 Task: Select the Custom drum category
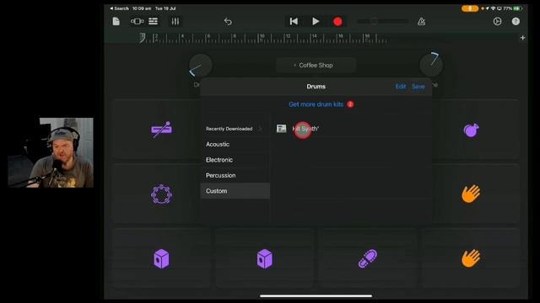pos(235,191)
